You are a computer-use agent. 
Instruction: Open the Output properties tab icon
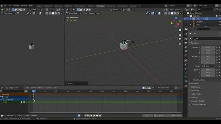point(186,43)
